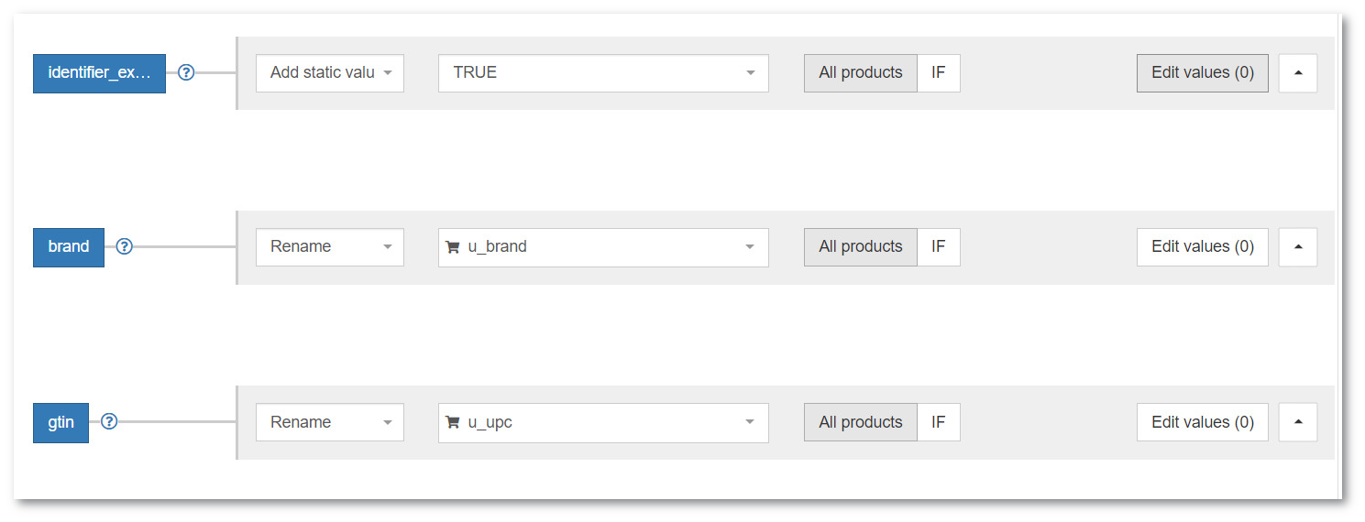The height and width of the screenshot is (522, 1365).
Task: Select the brand field label
Action: click(x=69, y=247)
